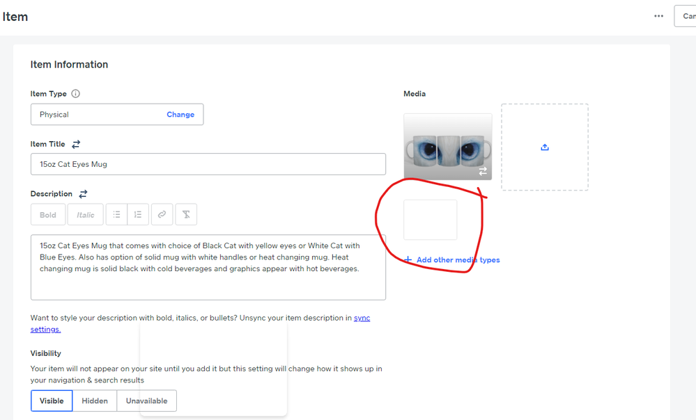Click the Physical item type field
696x420 pixels.
point(117,114)
